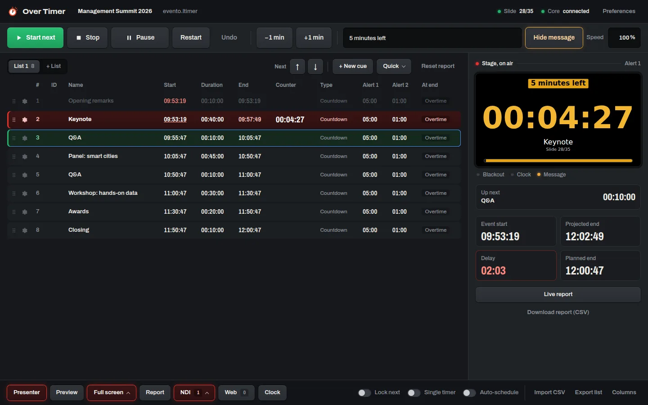Move next cue down with arrow
Viewport: 648px width, 405px height.
click(315, 67)
